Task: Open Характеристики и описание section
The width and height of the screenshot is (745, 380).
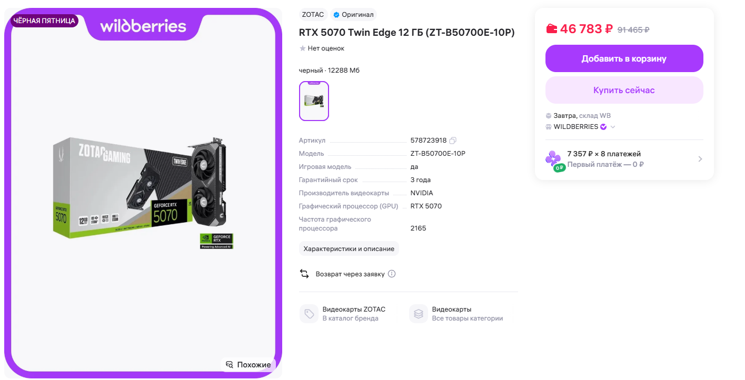Action: [x=349, y=248]
